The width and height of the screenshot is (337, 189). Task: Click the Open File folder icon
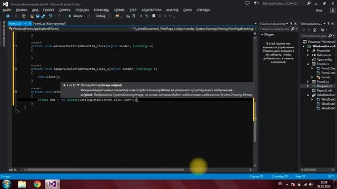coord(32,16)
